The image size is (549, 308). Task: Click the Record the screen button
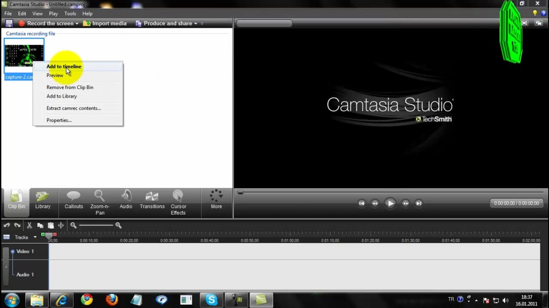tap(46, 24)
